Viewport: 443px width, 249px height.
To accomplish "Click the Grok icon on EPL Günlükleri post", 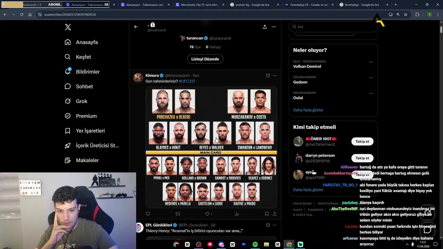I will 268,225.
